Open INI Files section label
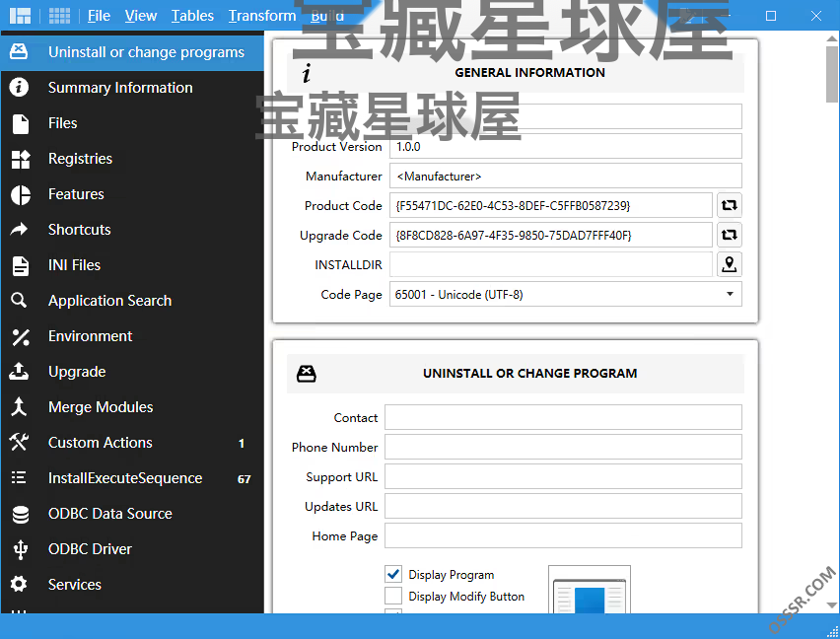This screenshot has width=840, height=639. [75, 265]
